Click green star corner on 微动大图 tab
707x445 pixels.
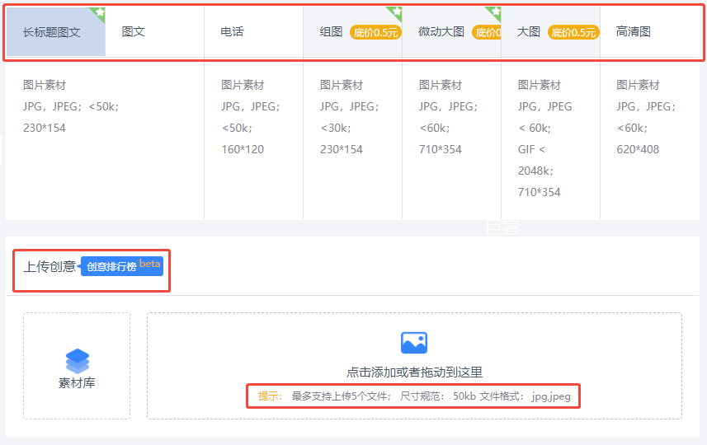[x=495, y=12]
